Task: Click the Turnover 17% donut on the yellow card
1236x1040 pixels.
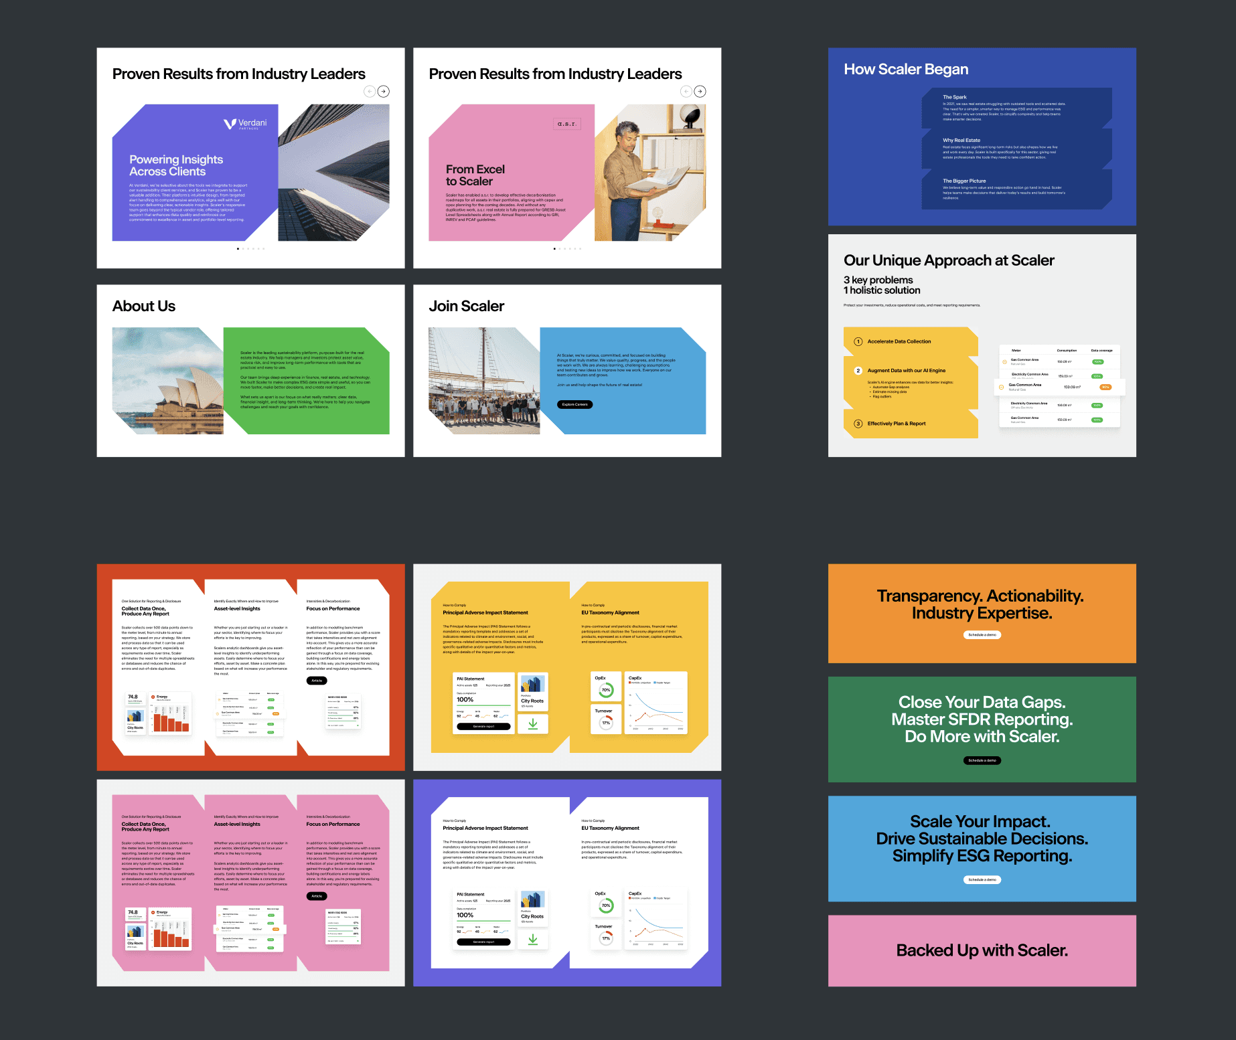Action: [606, 723]
